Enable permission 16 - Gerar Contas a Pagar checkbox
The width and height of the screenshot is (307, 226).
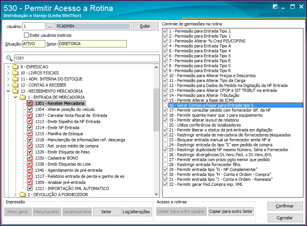[165, 105]
